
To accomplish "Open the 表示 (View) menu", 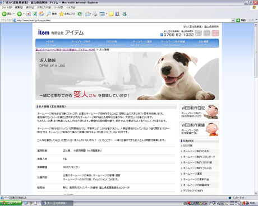I will click(x=30, y=7).
